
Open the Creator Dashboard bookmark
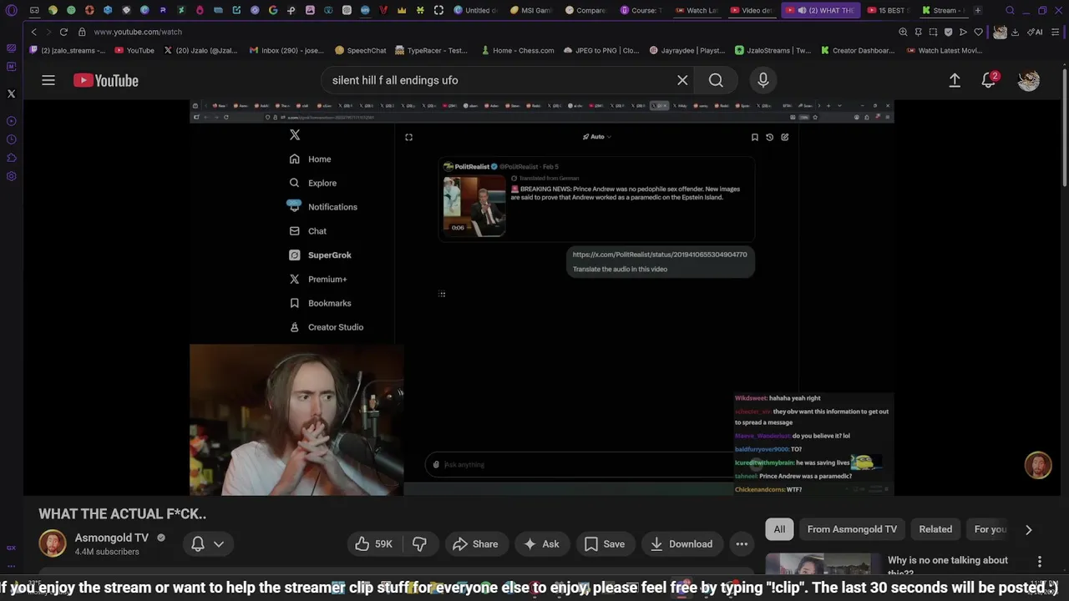click(x=857, y=50)
